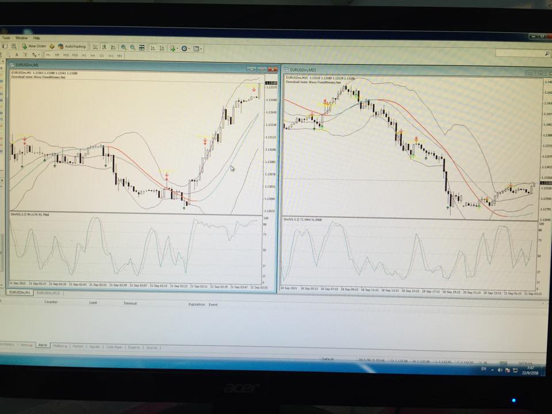Open the Signals terminal tab
Viewport: 552px width, 414px height.
(94, 347)
